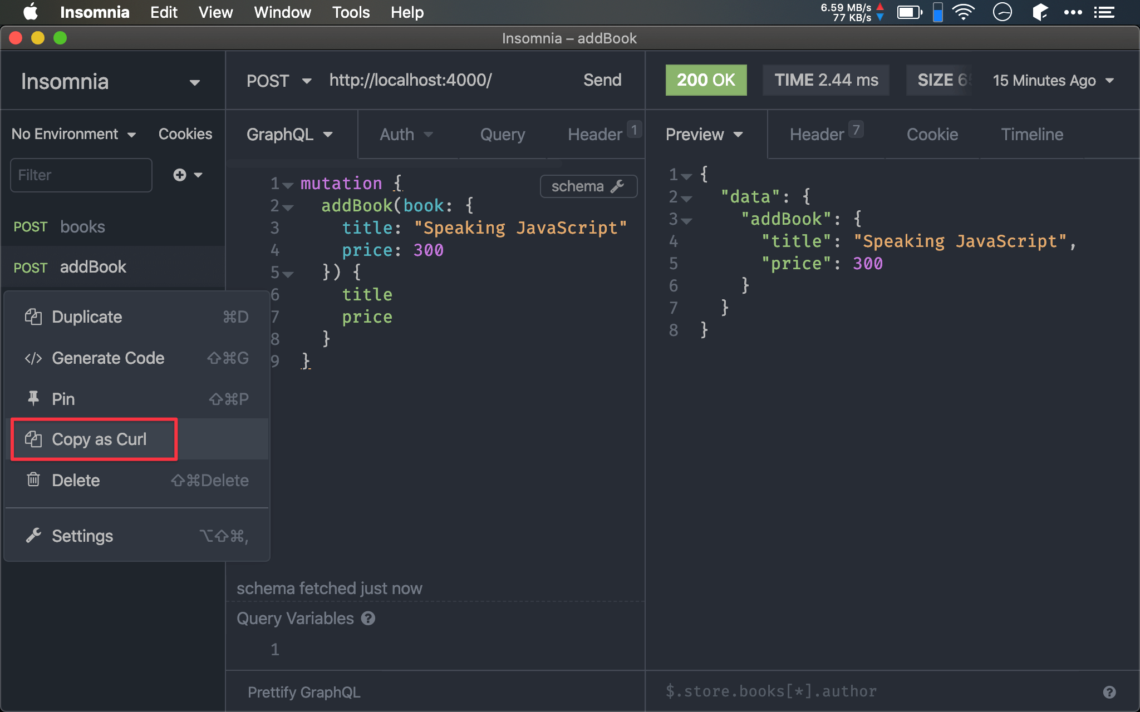Click the Settings wrench icon
Screen dimensions: 1140x712
click(x=33, y=536)
